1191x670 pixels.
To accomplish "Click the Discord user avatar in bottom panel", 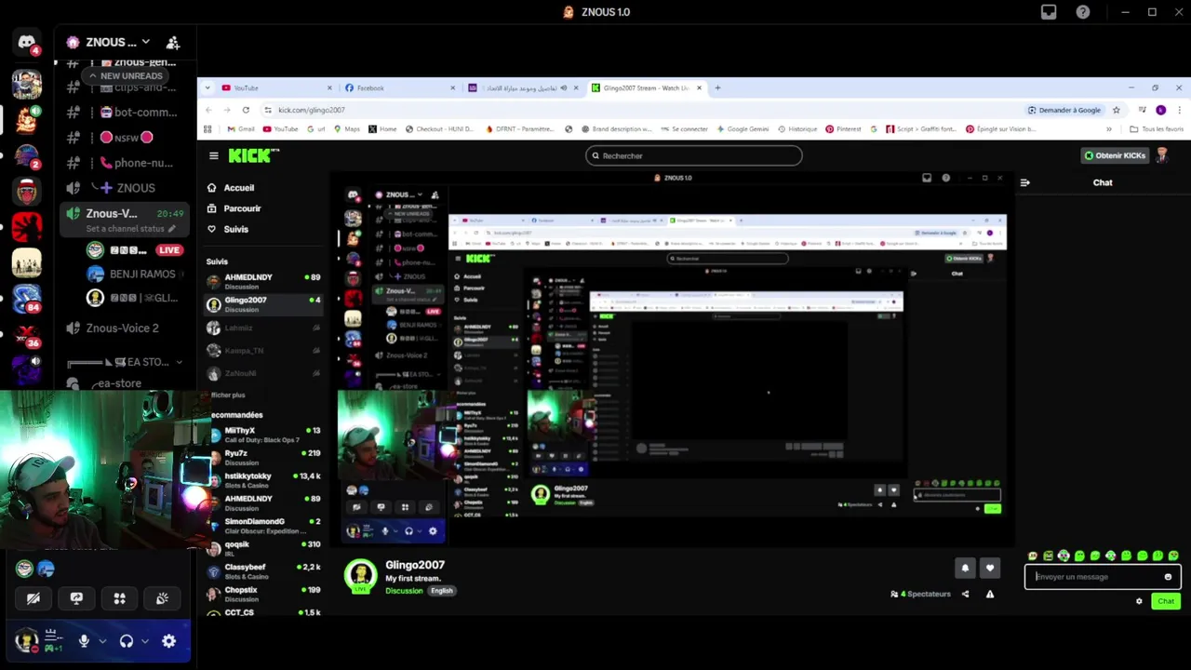I will (x=26, y=640).
